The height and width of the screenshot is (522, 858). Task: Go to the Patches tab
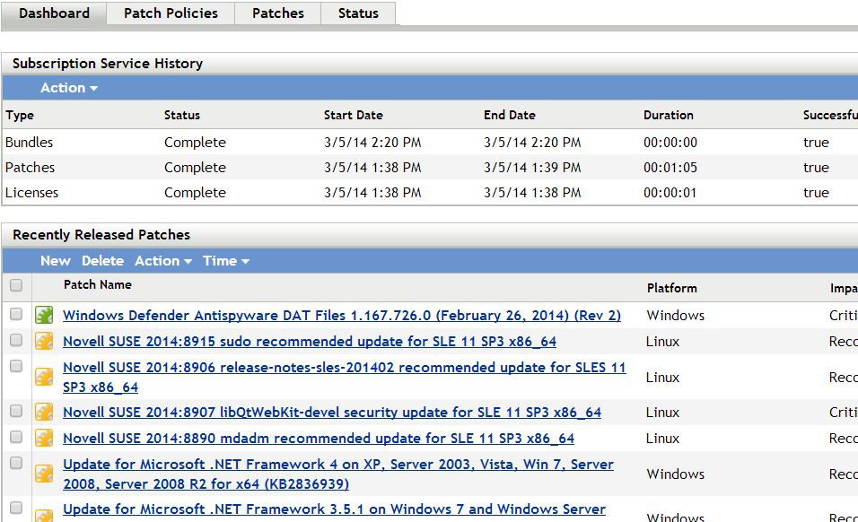(278, 13)
